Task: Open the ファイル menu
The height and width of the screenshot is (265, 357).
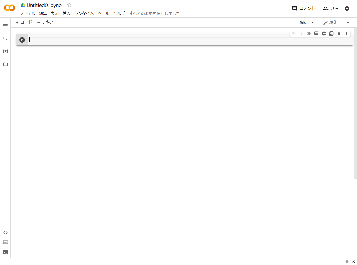Action: 27,13
